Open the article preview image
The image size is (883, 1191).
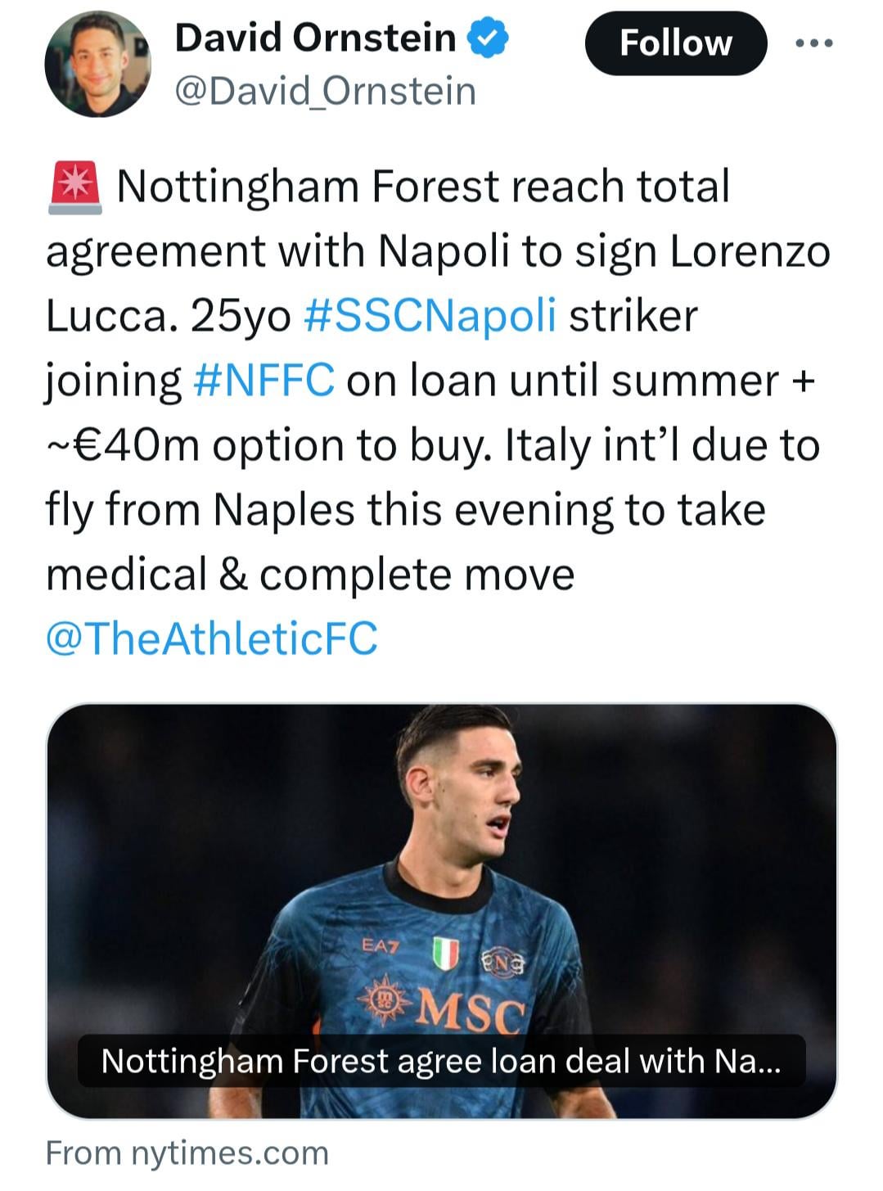[x=442, y=859]
